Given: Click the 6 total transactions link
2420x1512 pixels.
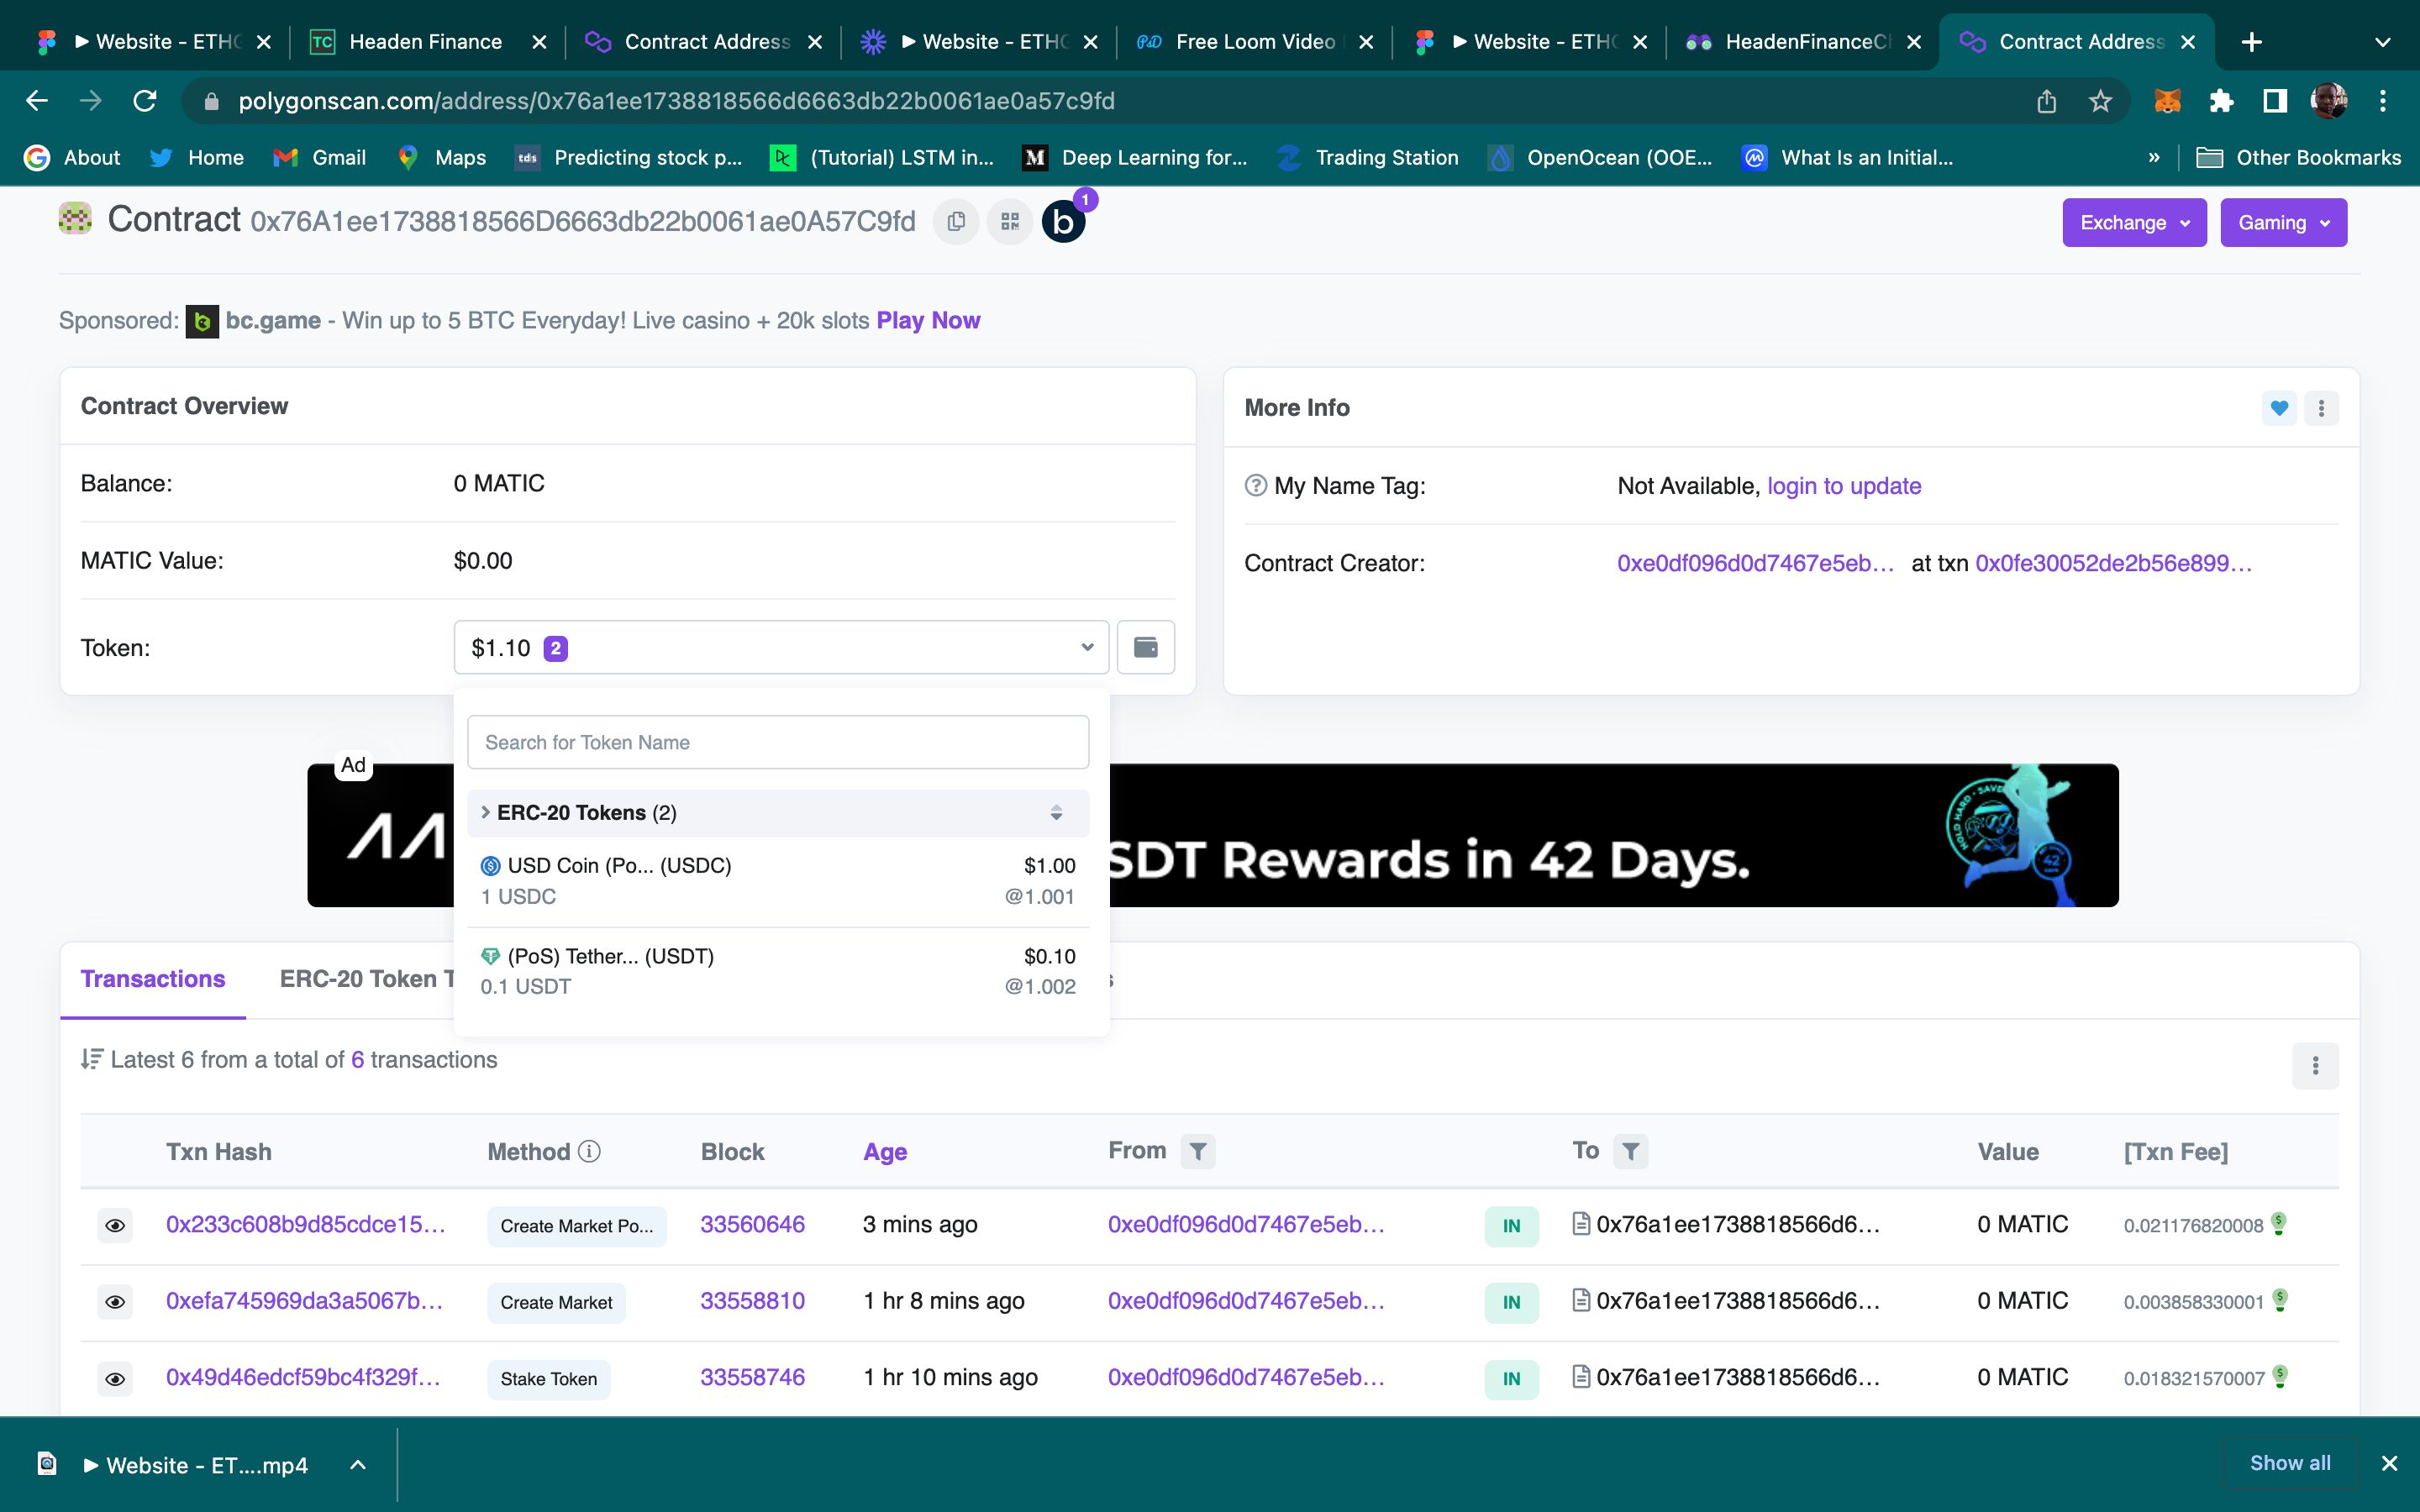Looking at the screenshot, I should click(x=357, y=1060).
